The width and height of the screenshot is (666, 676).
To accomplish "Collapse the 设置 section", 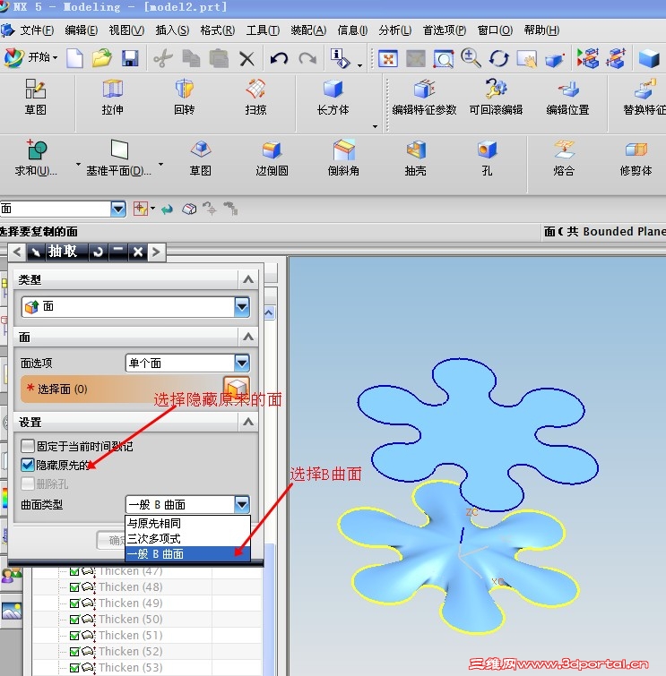I will click(x=248, y=422).
